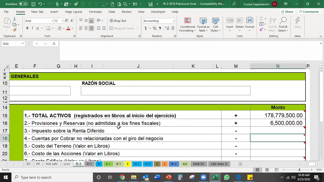The image size is (324, 182).
Task: Toggle Underline formatting
Action: (x=37, y=28)
